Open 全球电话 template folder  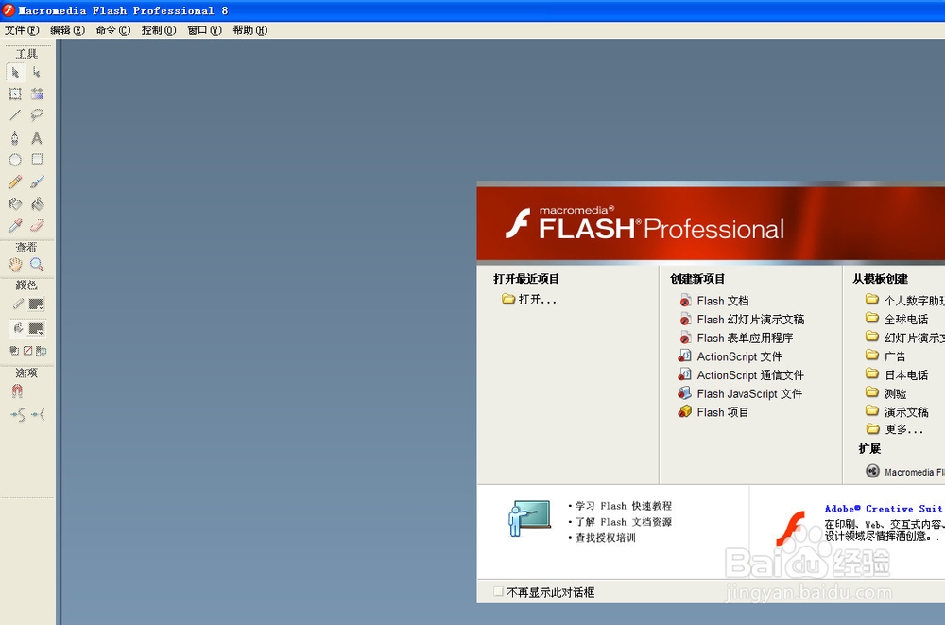(x=897, y=320)
